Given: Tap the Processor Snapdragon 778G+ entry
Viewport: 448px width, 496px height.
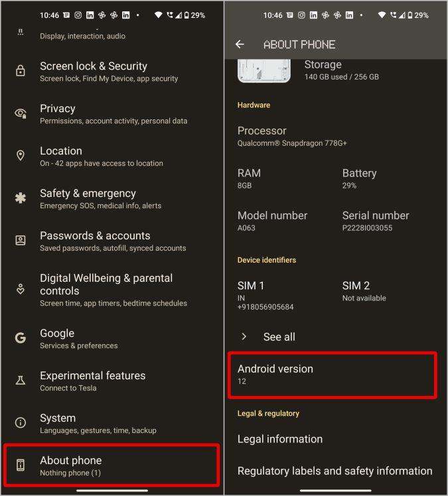Looking at the screenshot, I should click(x=292, y=137).
